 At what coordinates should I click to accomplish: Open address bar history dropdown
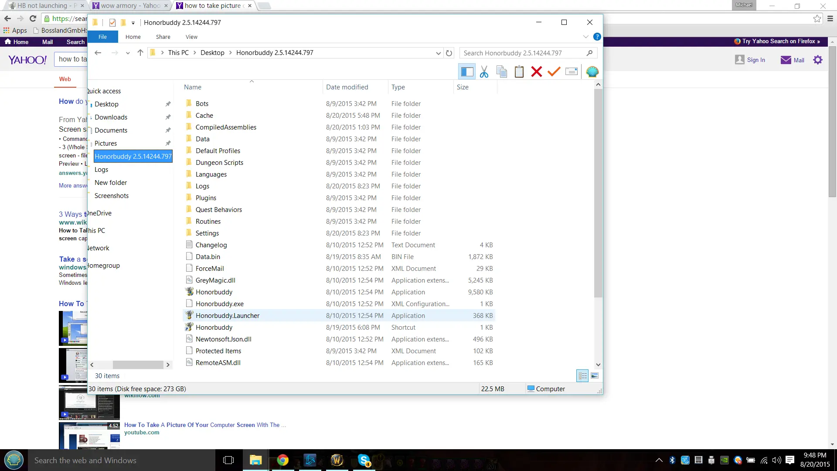point(438,53)
